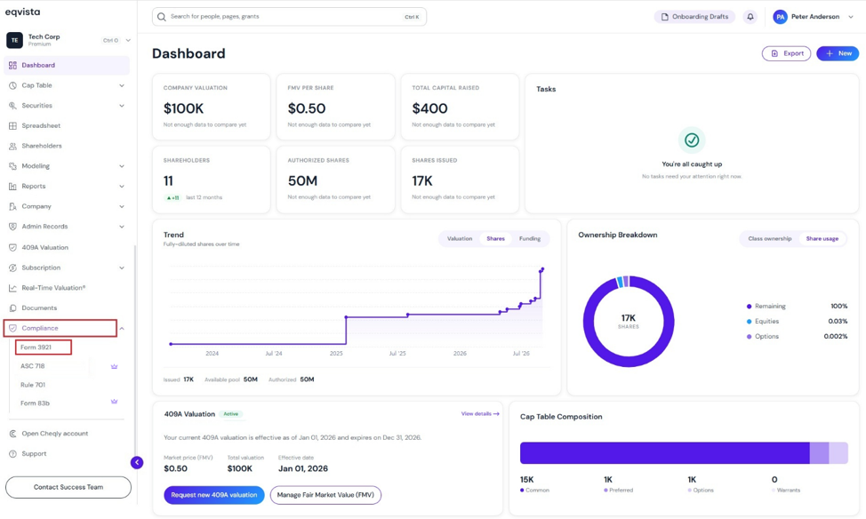Click the Open Cheqly account icon
The width and height of the screenshot is (866, 519).
click(x=12, y=434)
